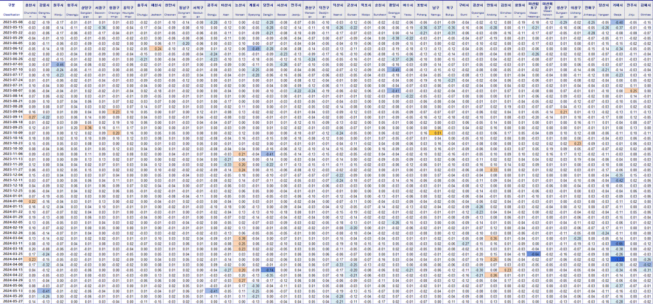
Task: Select the -0.40 Geoje cell on 2023-05-08
Action: pyautogui.click(x=618, y=22)
